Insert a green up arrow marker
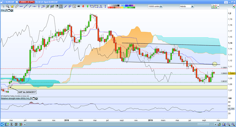 [x=87, y=7]
